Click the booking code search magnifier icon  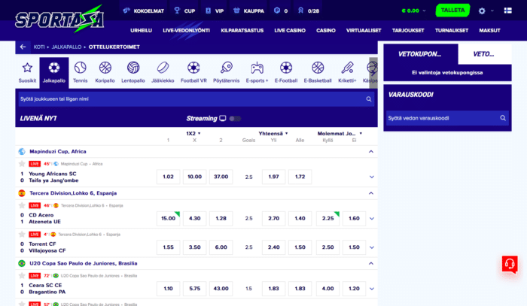point(503,118)
